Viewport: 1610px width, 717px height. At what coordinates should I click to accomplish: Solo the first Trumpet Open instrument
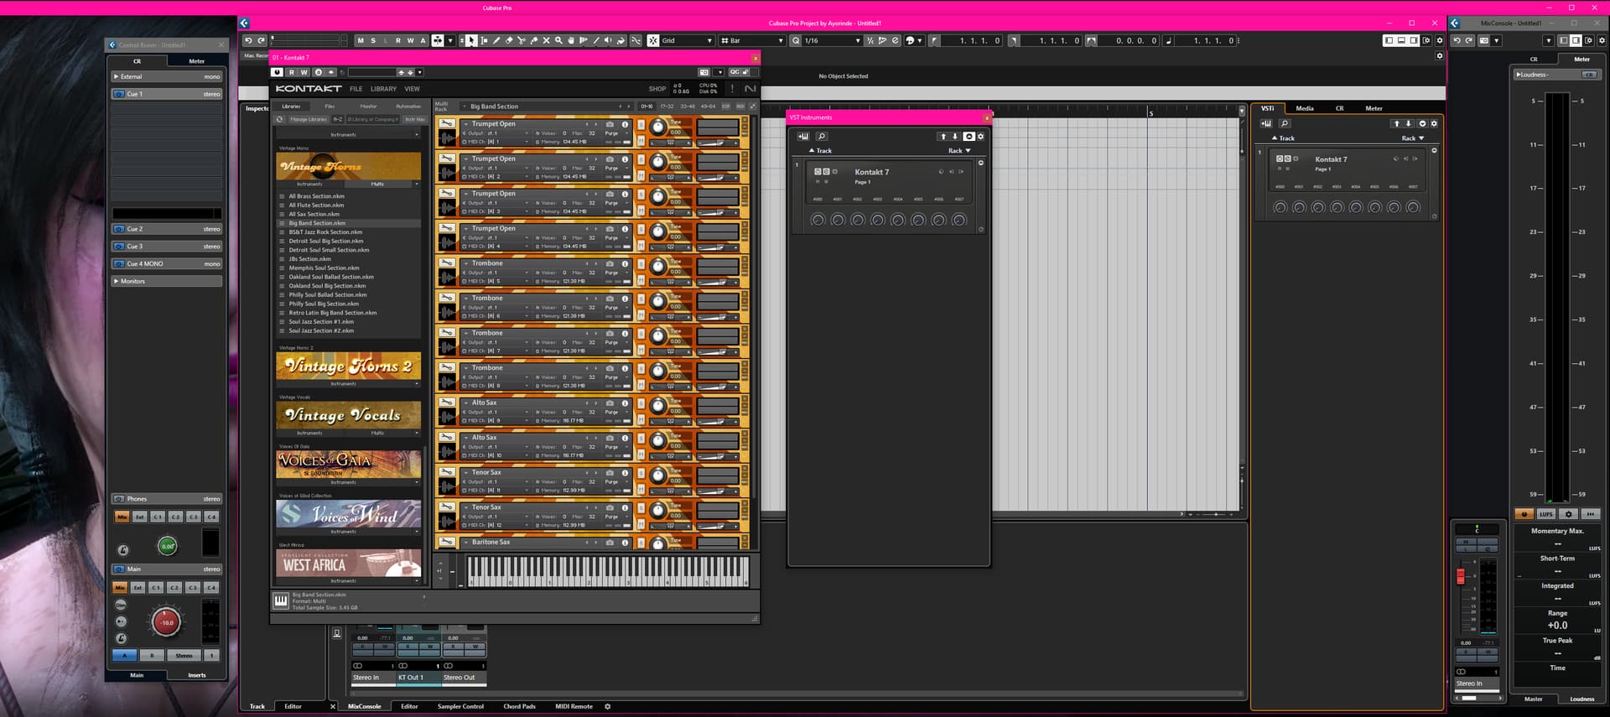click(x=641, y=125)
